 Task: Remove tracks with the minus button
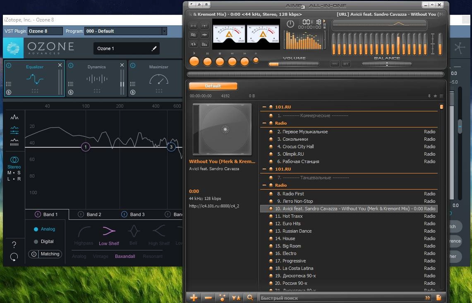point(208,298)
